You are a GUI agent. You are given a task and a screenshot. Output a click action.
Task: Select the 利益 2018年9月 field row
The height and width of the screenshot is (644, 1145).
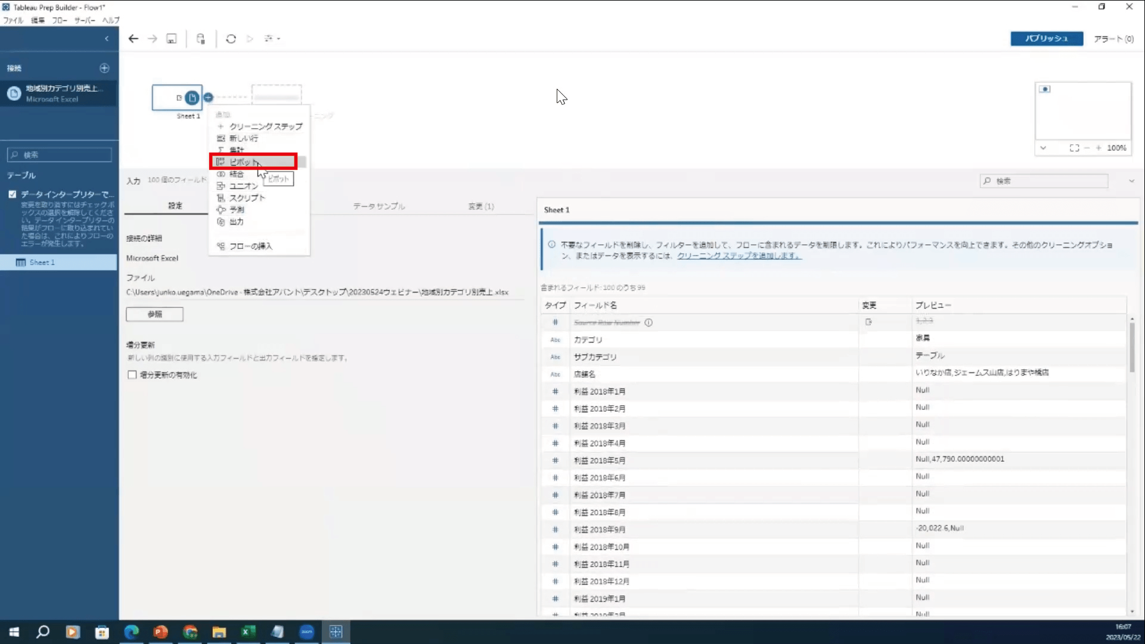point(833,529)
